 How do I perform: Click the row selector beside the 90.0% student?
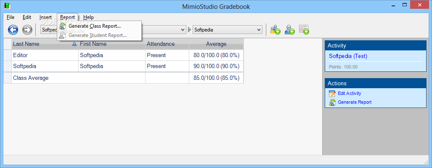(8, 66)
